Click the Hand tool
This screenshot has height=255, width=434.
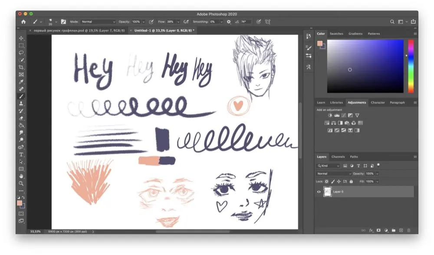coord(21,177)
